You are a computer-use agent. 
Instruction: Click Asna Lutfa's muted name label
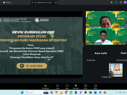[x=91, y=60]
